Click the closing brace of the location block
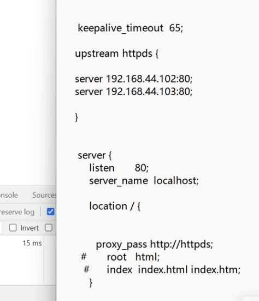Screen dimensions: 259x301 point(91,283)
